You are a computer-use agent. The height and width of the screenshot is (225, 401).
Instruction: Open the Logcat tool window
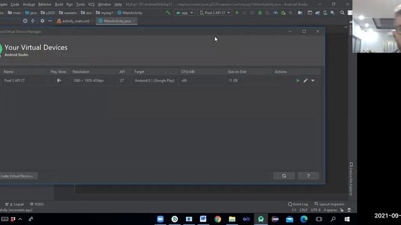[14, 204]
